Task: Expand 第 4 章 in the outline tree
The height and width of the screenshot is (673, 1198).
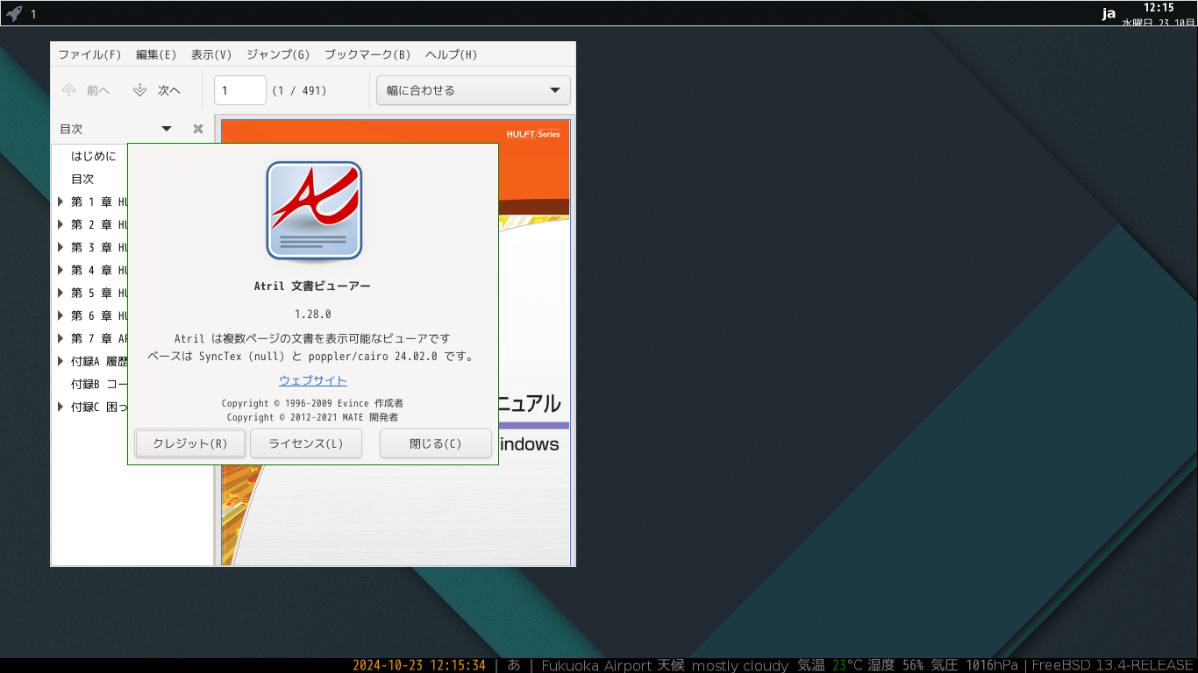Action: (x=61, y=270)
